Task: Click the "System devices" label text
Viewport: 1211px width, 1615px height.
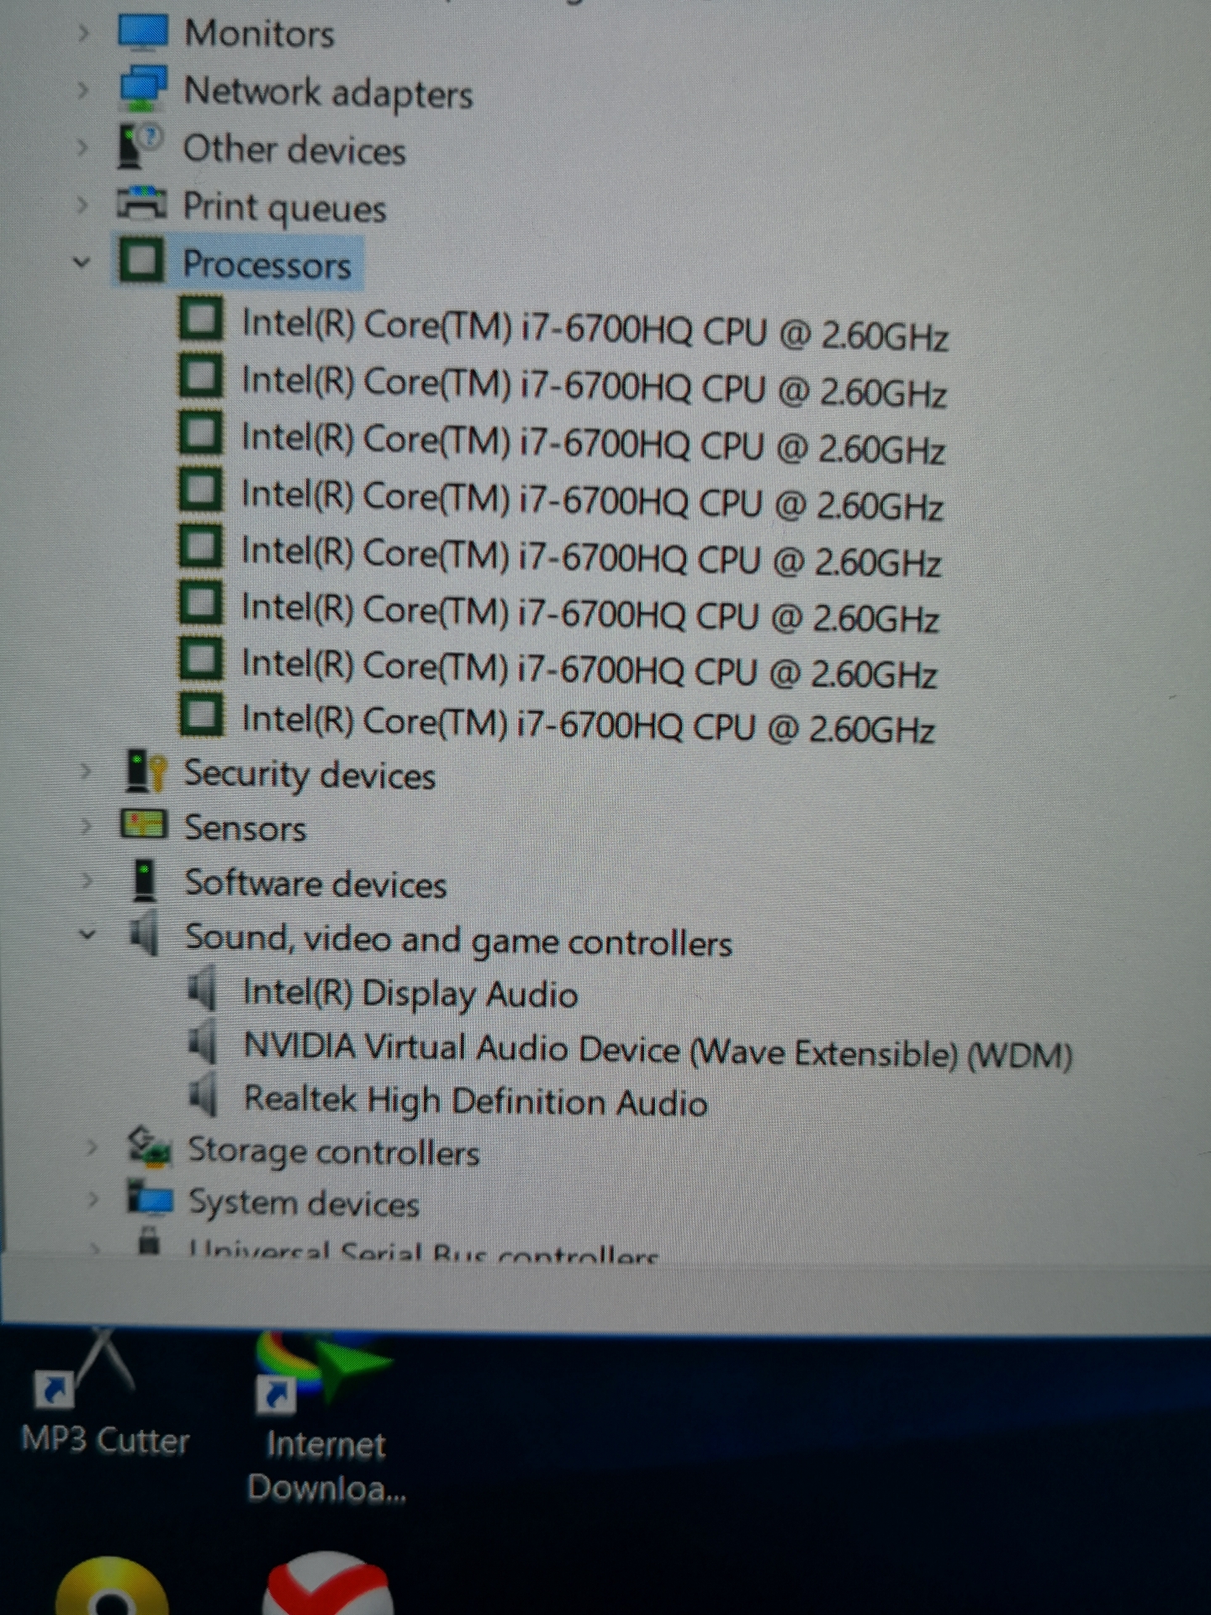Action: [x=304, y=1203]
